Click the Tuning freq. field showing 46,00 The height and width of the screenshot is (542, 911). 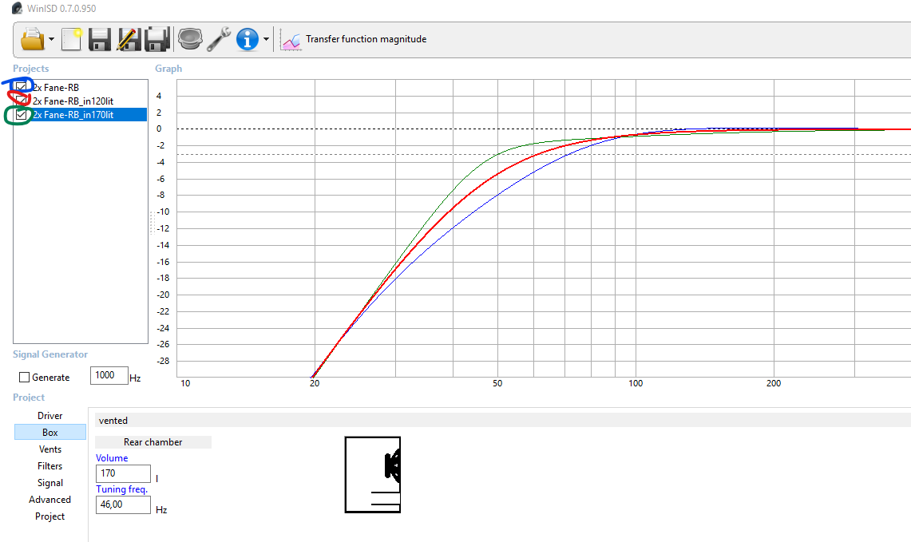[x=123, y=504]
